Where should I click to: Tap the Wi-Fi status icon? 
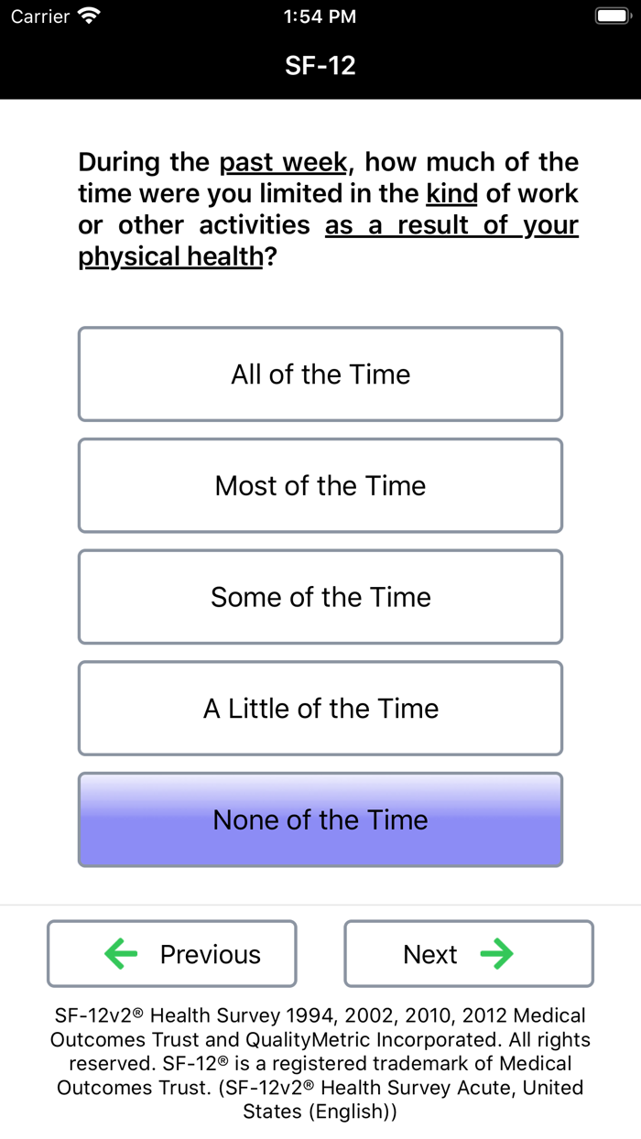pyautogui.click(x=89, y=16)
